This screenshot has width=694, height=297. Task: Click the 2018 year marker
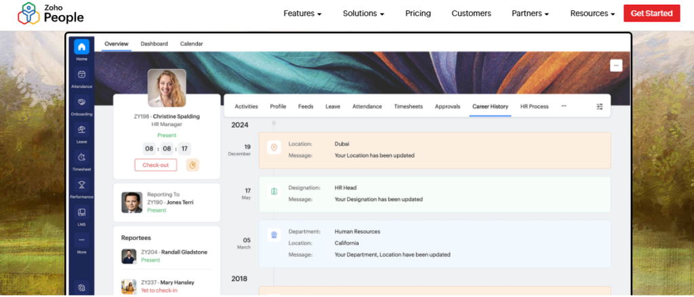point(239,279)
